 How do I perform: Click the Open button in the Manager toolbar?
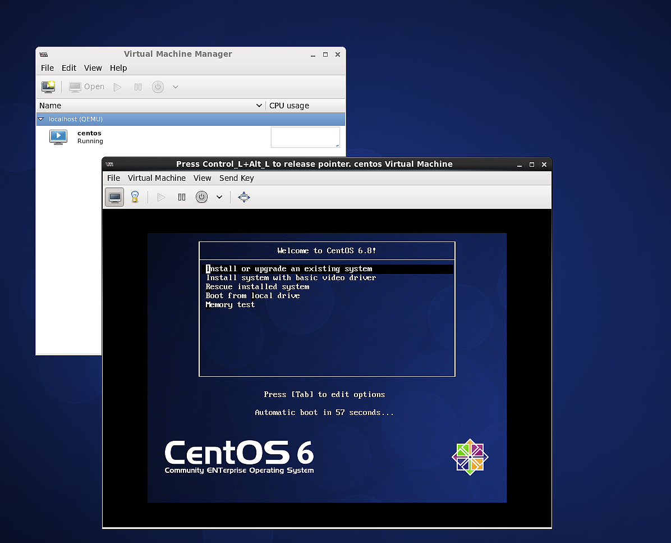point(87,87)
